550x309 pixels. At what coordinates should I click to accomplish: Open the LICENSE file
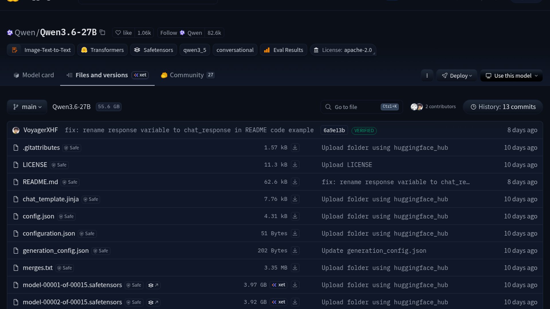[x=35, y=165]
